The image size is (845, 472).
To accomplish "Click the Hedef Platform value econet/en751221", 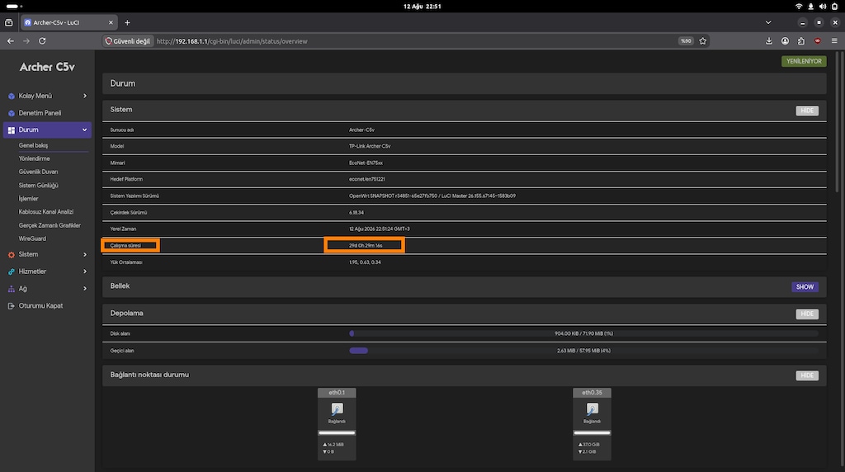I will [x=367, y=179].
